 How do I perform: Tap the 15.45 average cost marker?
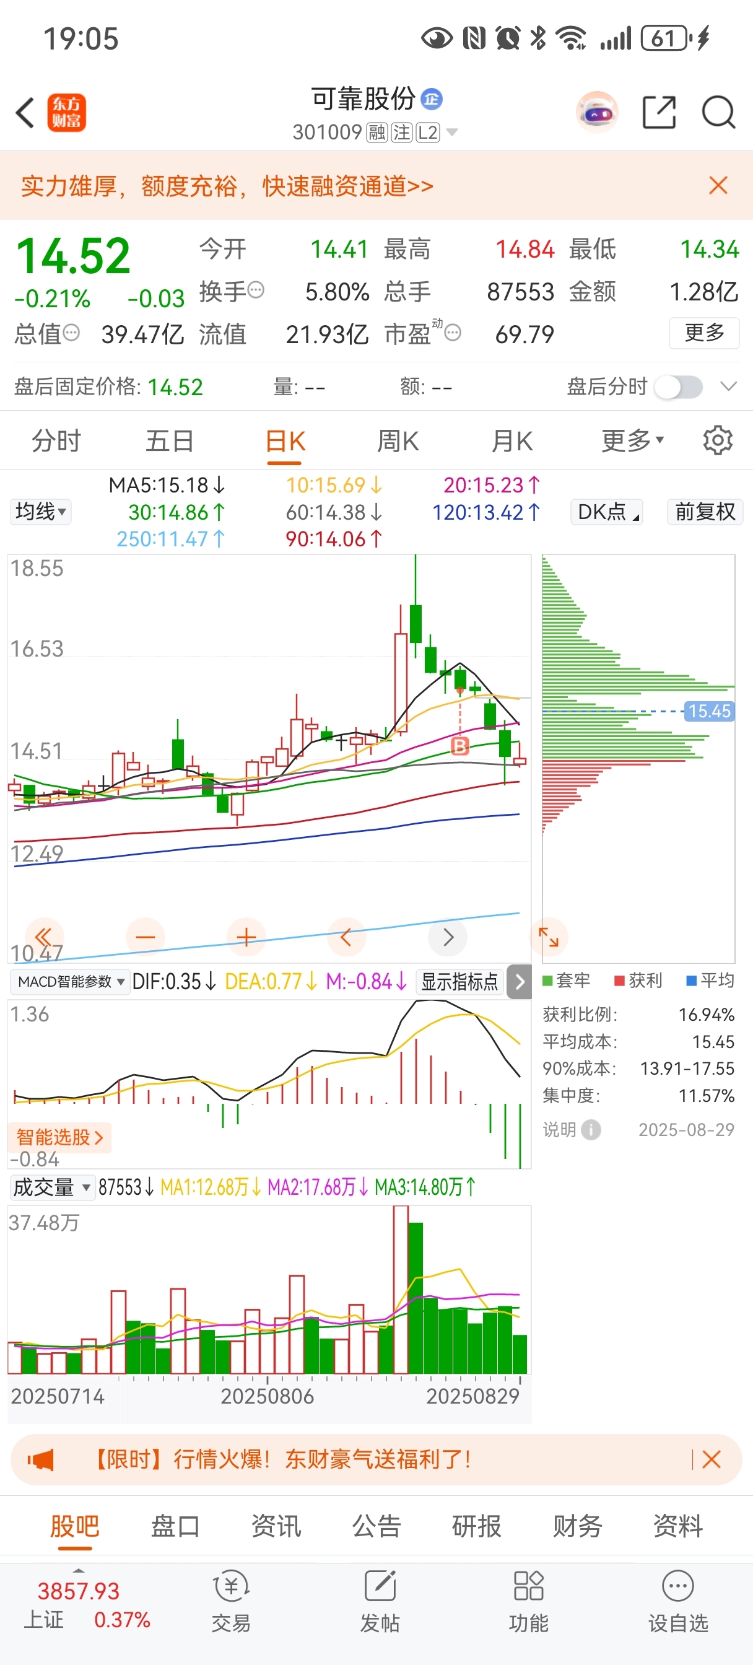click(709, 711)
